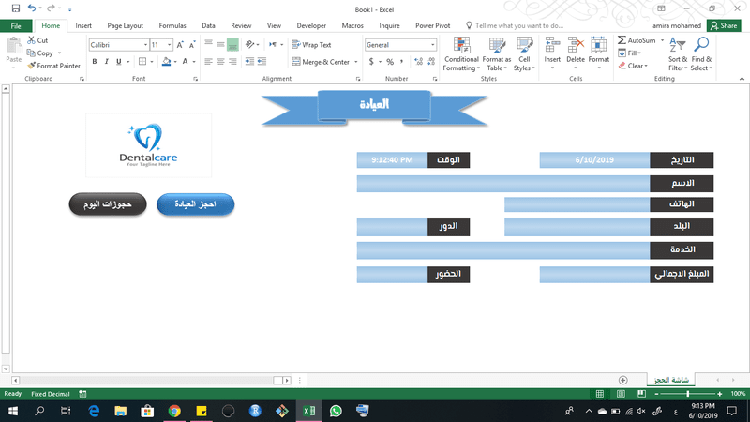Apply percent style number format
The height and width of the screenshot is (422, 750).
coord(390,62)
